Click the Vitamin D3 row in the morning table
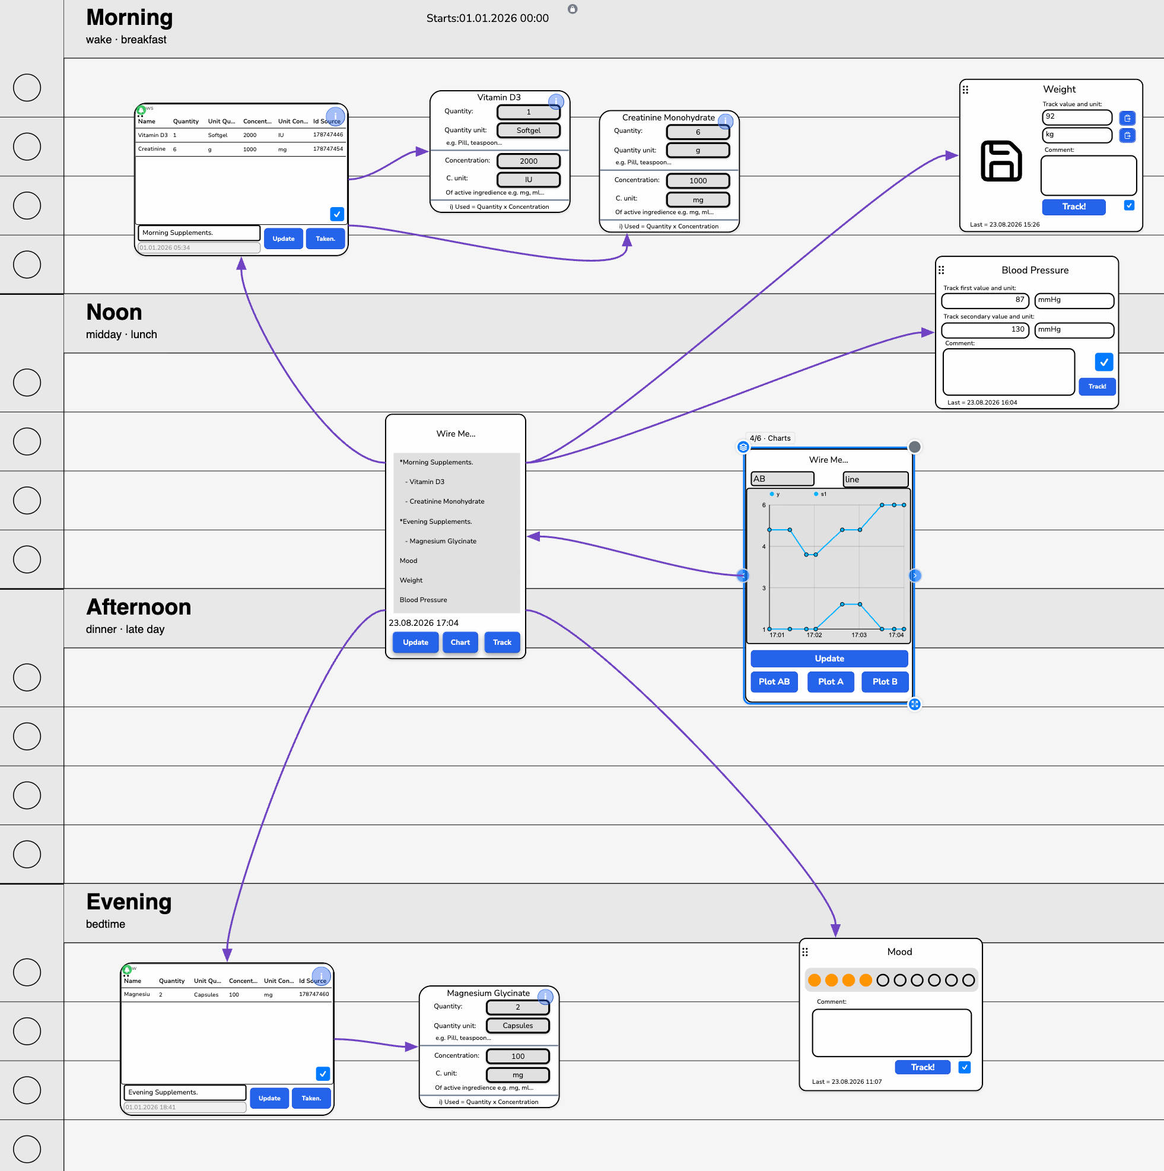 241,135
